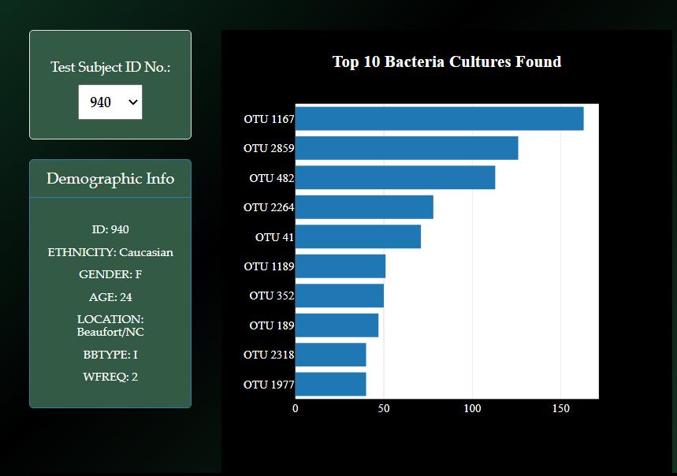
Task: Select the OTU 482 bar
Action: tap(394, 178)
